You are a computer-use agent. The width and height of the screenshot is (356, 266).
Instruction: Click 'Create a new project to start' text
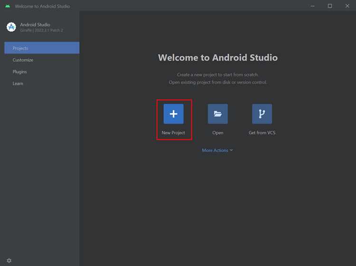tap(217, 74)
